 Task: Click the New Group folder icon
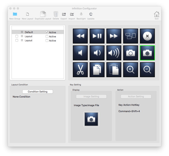(x=15, y=14)
